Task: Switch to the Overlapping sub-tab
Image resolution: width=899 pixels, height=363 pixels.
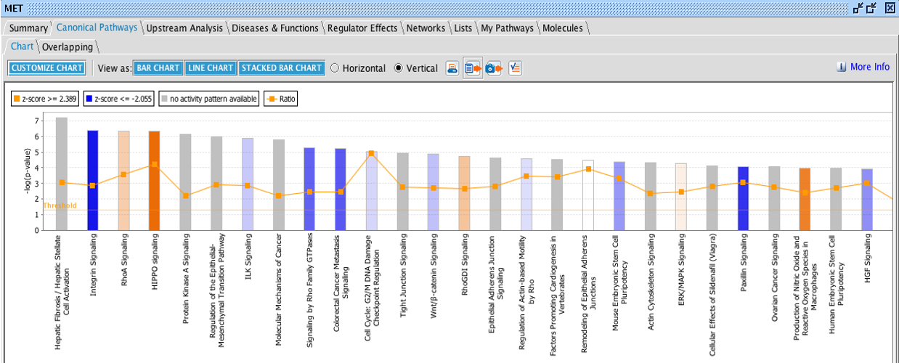Action: [68, 47]
